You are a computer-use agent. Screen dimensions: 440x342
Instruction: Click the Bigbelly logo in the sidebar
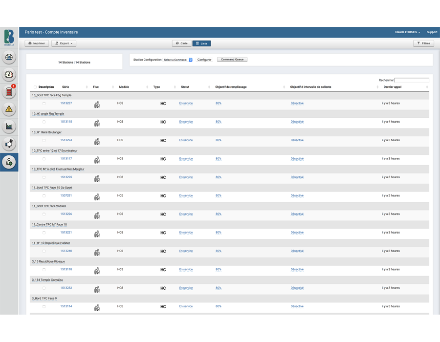pos(9,38)
